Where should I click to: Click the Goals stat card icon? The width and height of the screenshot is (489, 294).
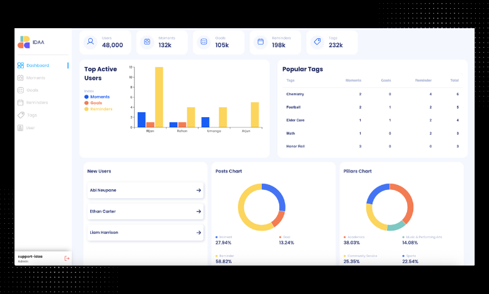tap(203, 42)
